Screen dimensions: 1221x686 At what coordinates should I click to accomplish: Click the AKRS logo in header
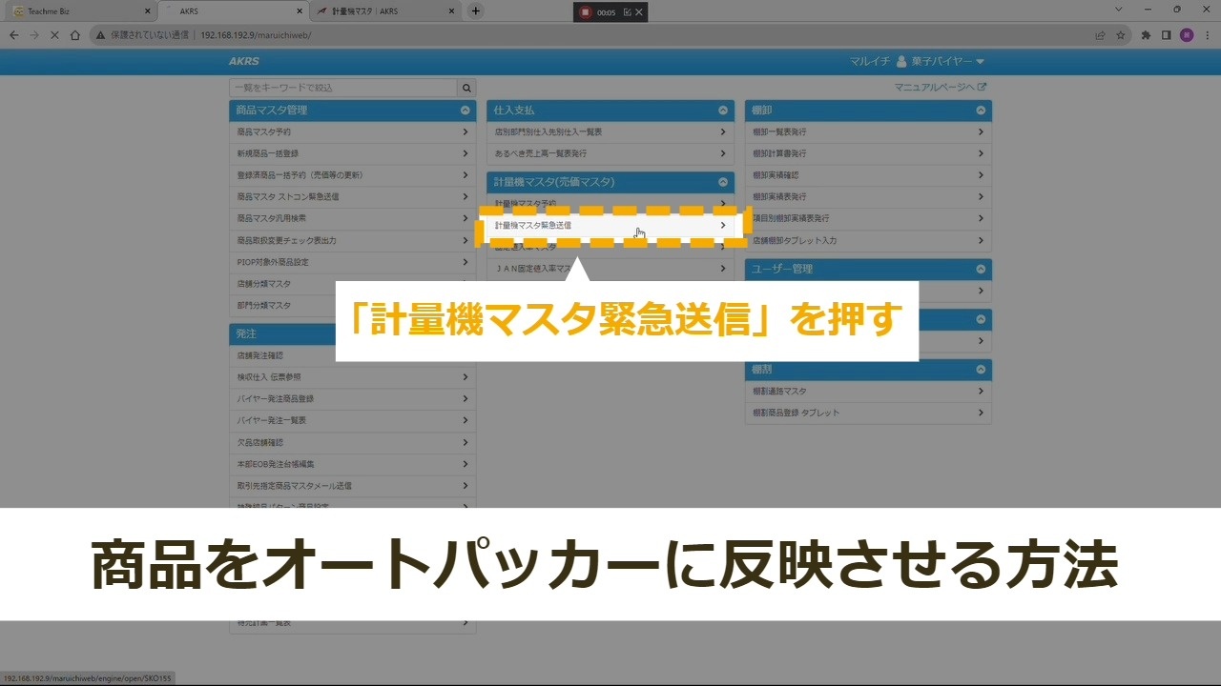tap(244, 62)
